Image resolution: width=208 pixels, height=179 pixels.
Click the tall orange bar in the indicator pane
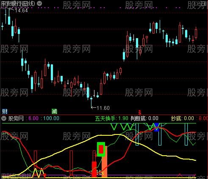coord(105,162)
